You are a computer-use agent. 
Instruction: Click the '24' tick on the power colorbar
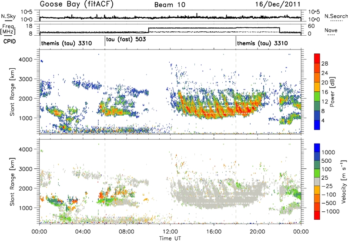(325, 73)
